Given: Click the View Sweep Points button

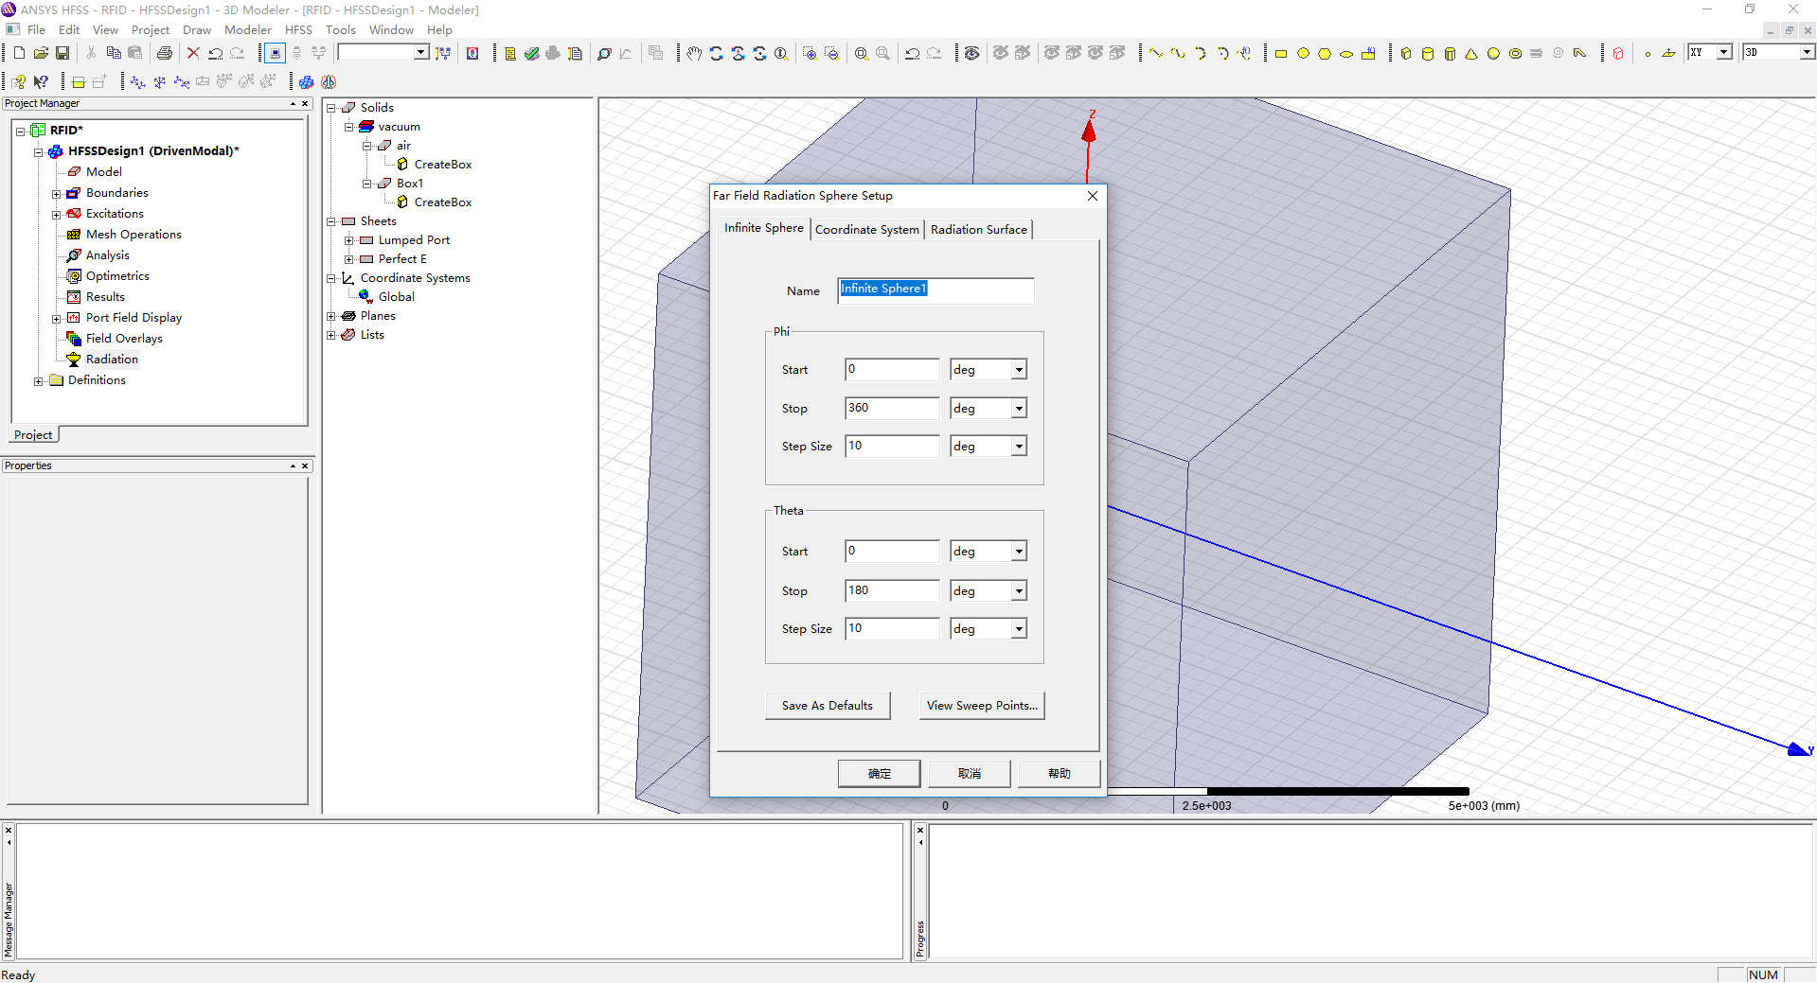Looking at the screenshot, I should point(981,706).
